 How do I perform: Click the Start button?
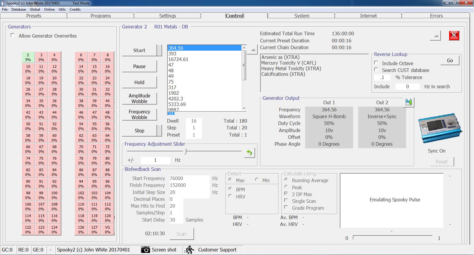[x=139, y=50]
